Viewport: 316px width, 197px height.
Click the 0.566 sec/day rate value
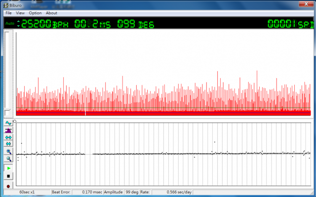point(179,192)
